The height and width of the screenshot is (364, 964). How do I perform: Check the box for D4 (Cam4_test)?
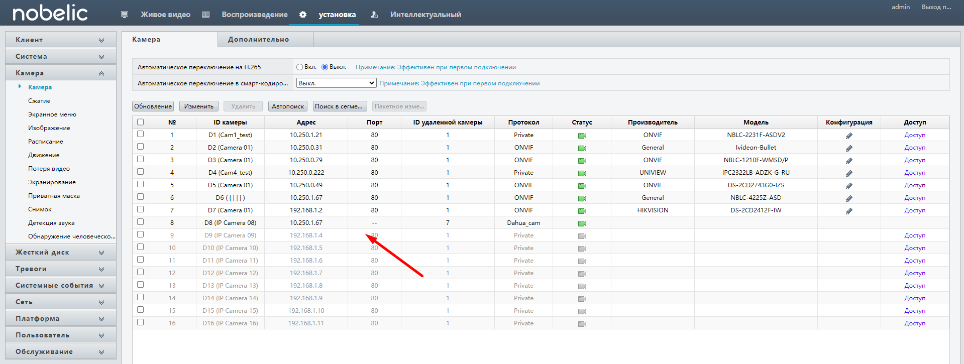coord(140,172)
